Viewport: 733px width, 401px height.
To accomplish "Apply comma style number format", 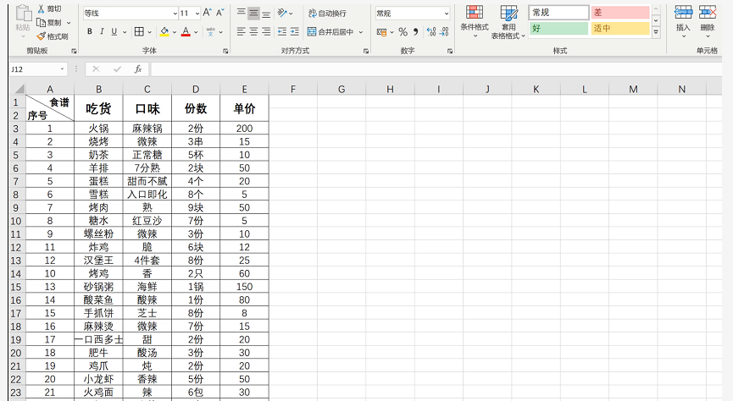I will [415, 32].
